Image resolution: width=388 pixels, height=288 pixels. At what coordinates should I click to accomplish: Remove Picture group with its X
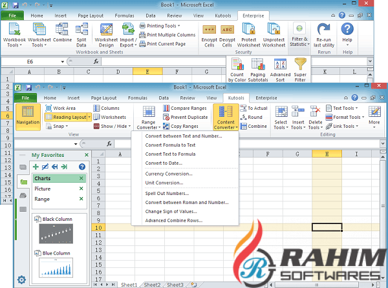coord(81,189)
